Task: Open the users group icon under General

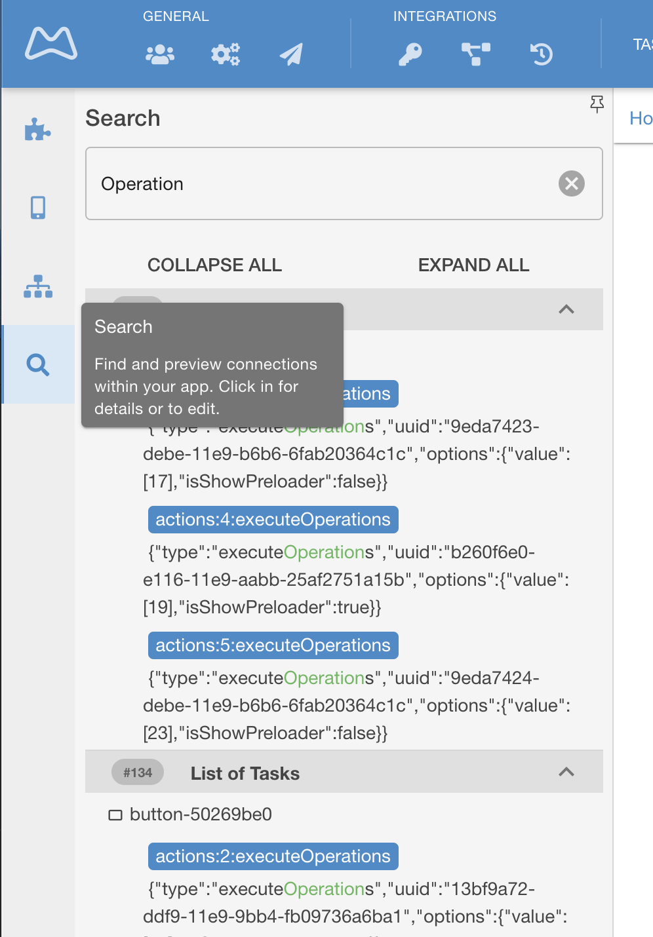Action: click(160, 54)
